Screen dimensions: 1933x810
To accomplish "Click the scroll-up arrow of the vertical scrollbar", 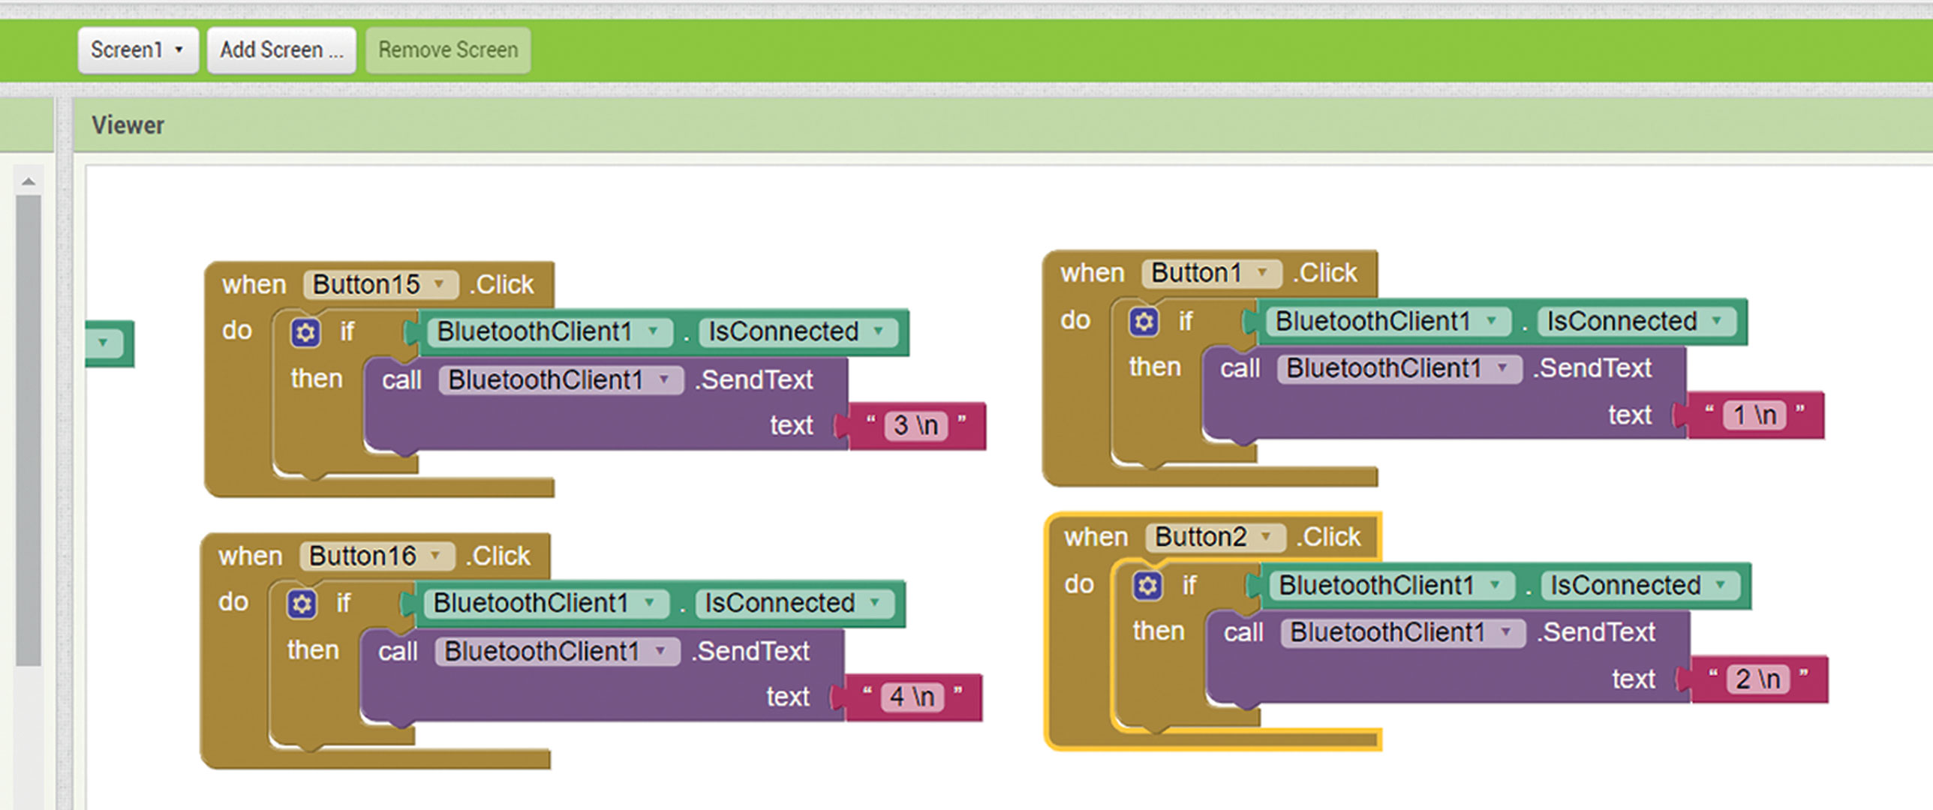I will 29,181.
